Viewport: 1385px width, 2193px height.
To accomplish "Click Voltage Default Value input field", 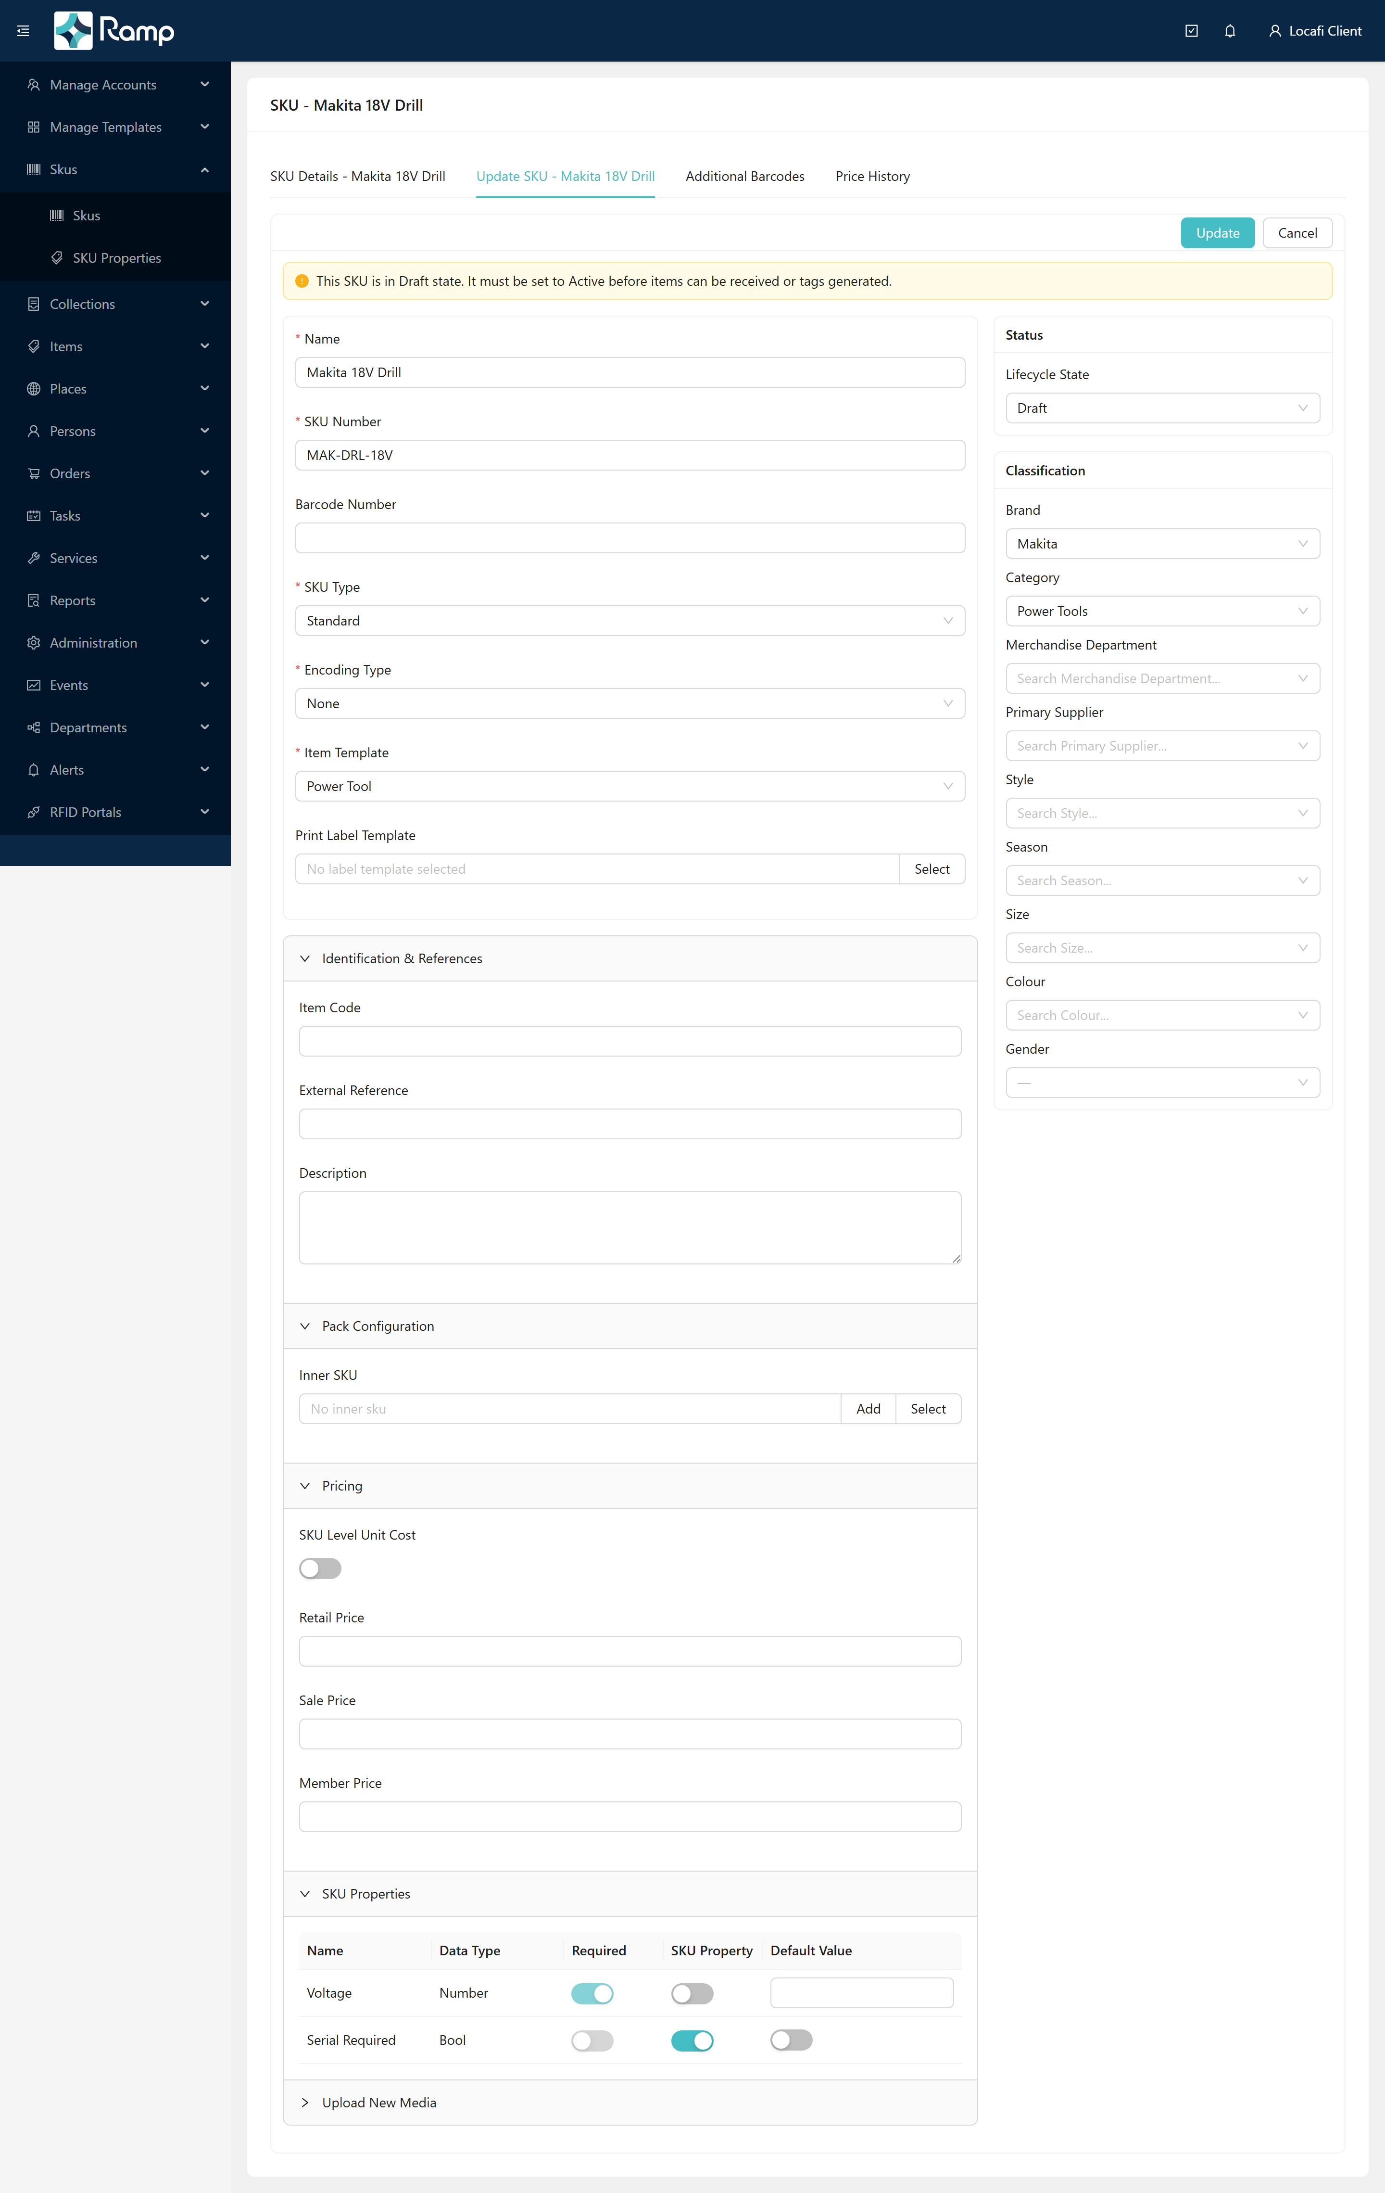I will pos(862,1993).
